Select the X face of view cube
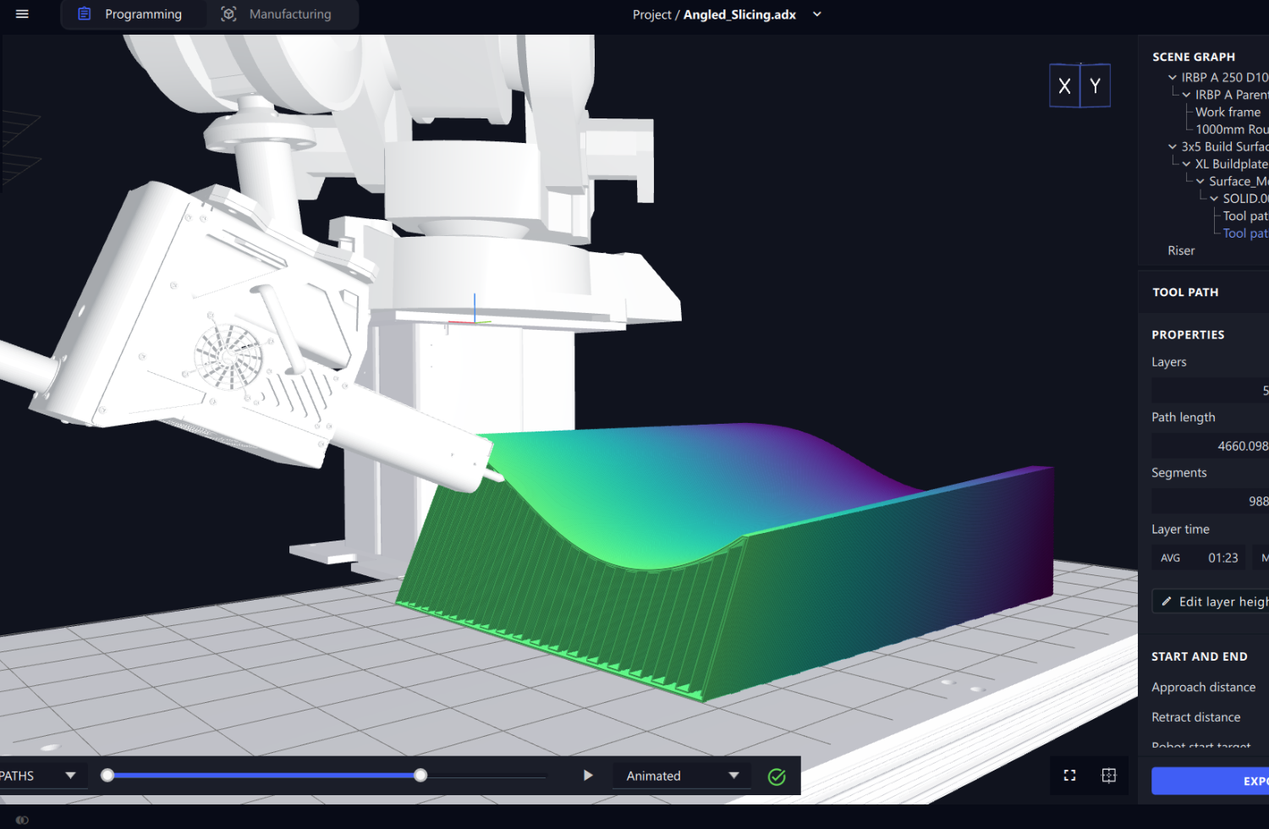 (x=1064, y=86)
